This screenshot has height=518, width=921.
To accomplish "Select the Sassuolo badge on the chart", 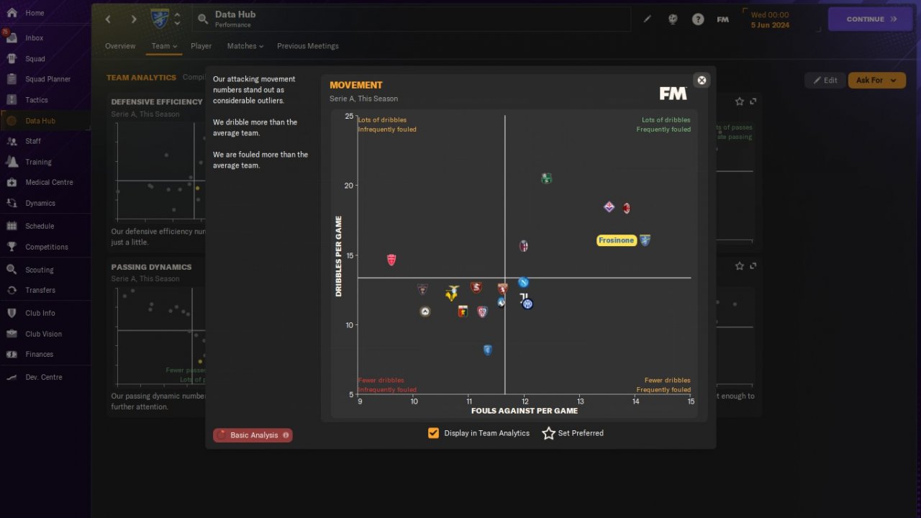I will tap(547, 178).
